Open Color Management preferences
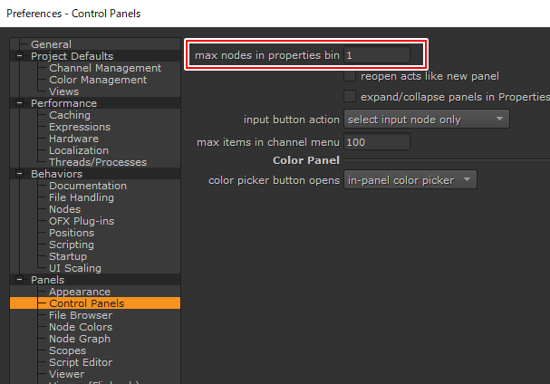The width and height of the screenshot is (550, 384). coord(97,80)
